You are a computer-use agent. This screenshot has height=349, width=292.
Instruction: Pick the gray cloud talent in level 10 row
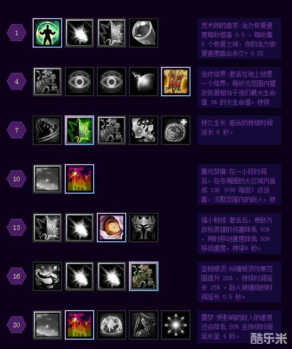[x=47, y=179]
